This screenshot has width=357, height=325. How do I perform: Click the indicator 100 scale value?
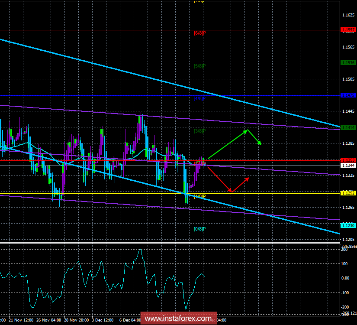(344, 264)
